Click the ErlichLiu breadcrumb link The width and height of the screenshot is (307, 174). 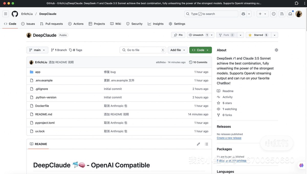[27, 14]
